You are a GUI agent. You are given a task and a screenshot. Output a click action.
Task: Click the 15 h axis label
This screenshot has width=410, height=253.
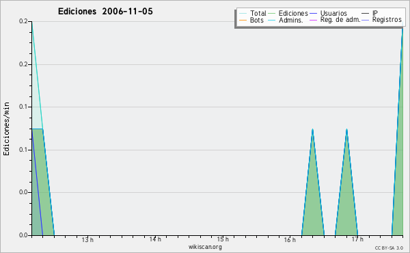click(223, 239)
